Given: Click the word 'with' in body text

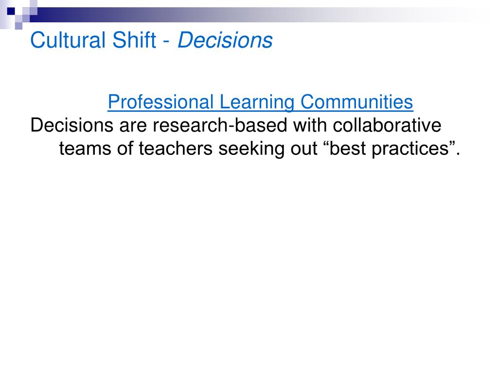Looking at the screenshot, I should point(310,125).
